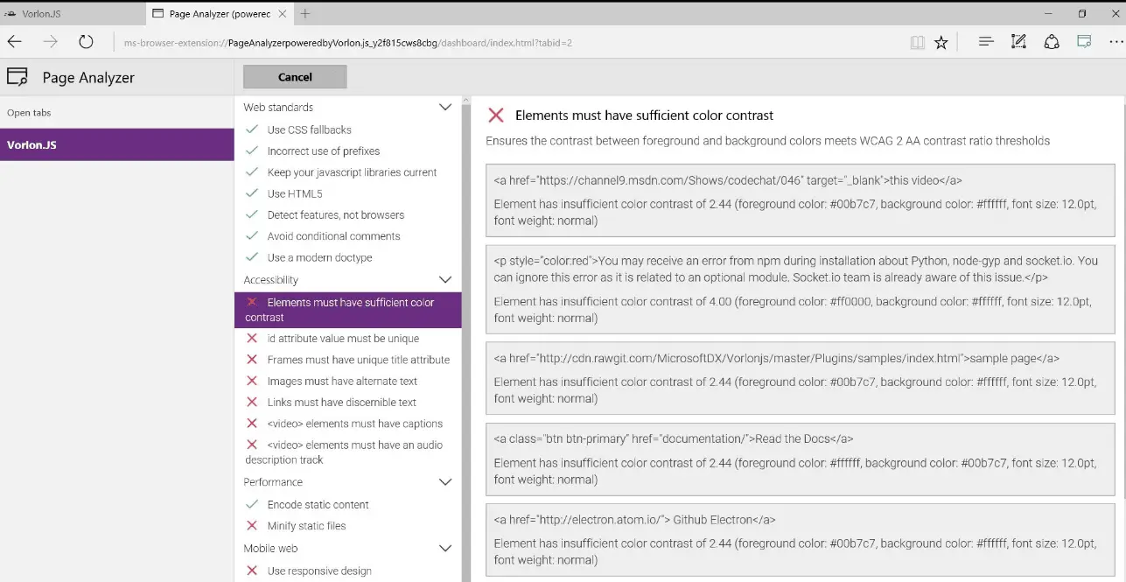Select Elements must have sufficient color contrast rule
Image resolution: width=1126 pixels, height=582 pixels.
point(348,310)
